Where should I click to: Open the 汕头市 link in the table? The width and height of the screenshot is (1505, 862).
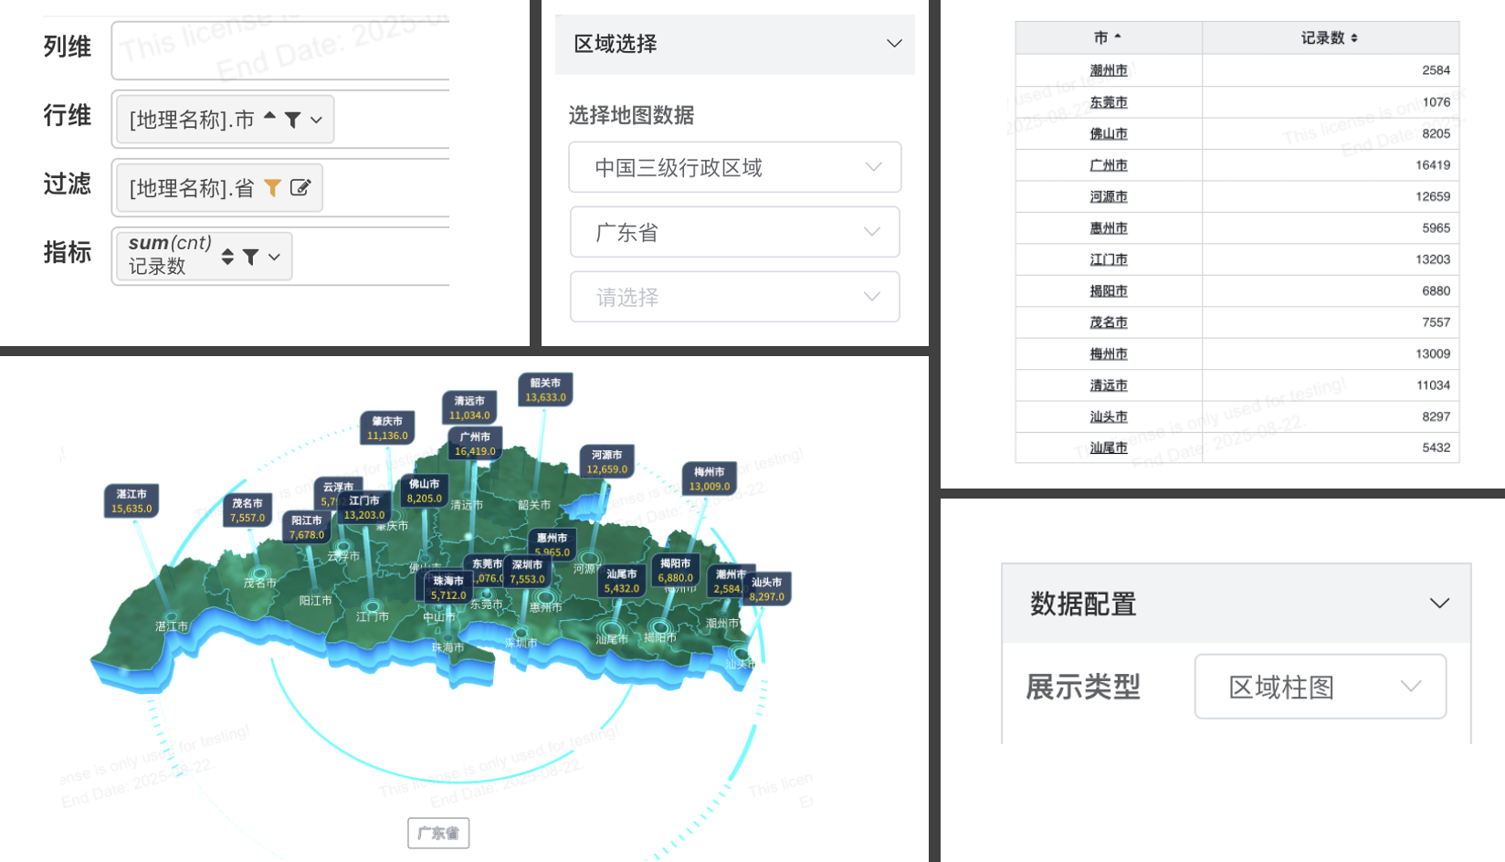pos(1109,416)
